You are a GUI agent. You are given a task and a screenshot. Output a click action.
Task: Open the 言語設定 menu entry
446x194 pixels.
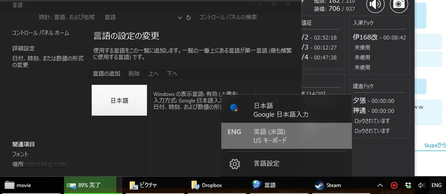[267, 164]
